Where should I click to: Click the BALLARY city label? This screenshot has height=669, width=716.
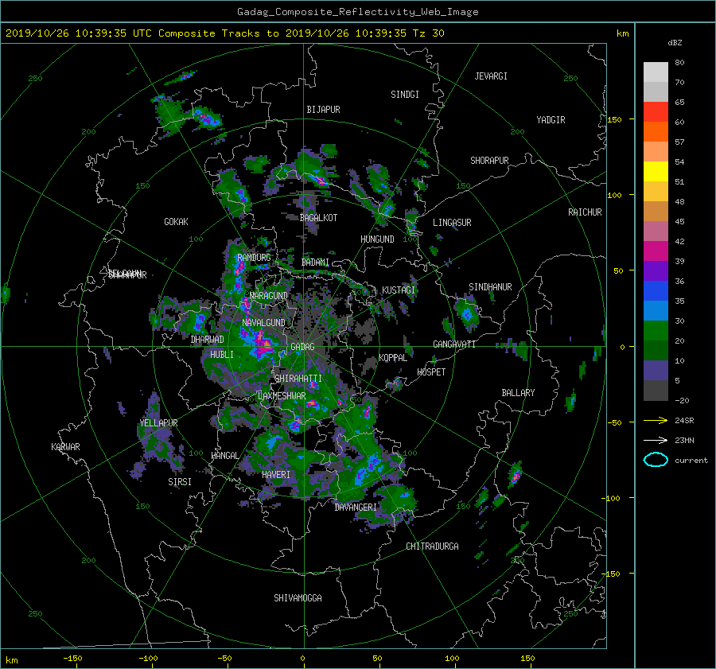[x=518, y=393]
